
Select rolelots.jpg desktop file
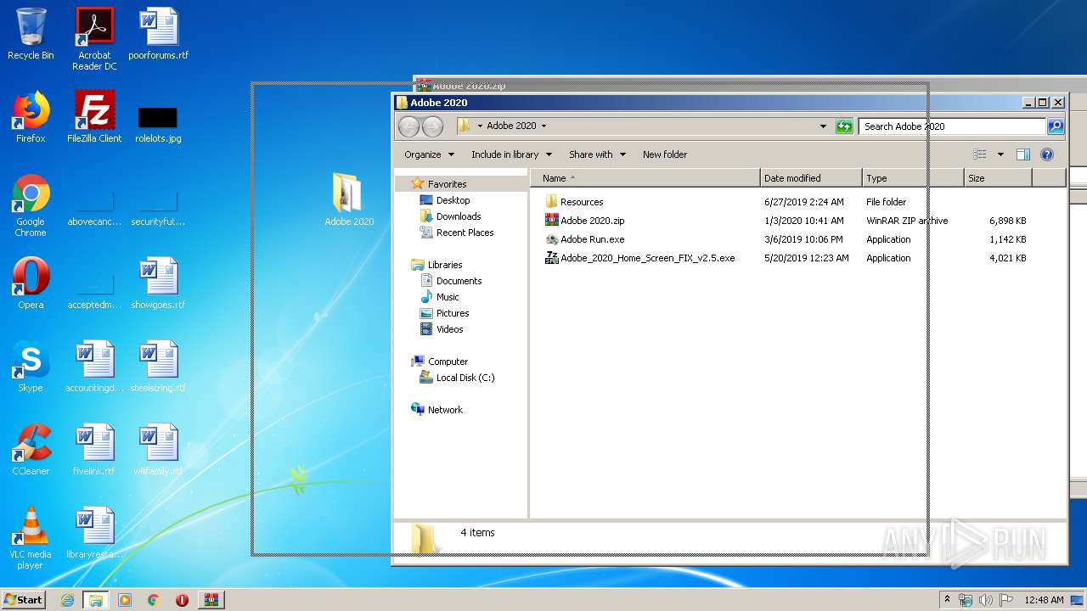(x=158, y=125)
